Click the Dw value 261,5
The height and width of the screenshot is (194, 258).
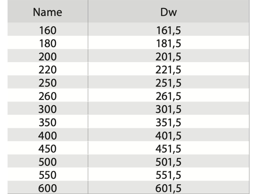click(168, 96)
